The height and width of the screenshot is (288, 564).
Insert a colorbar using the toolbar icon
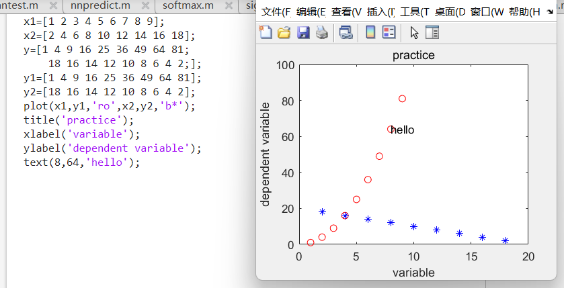pyautogui.click(x=370, y=32)
